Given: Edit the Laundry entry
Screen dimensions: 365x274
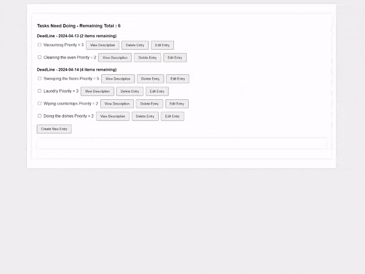Looking at the screenshot, I should pos(157,91).
